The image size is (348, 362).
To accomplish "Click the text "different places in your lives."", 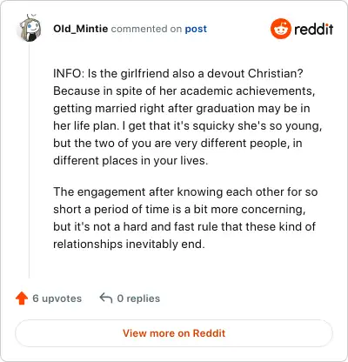I will click(x=130, y=161).
